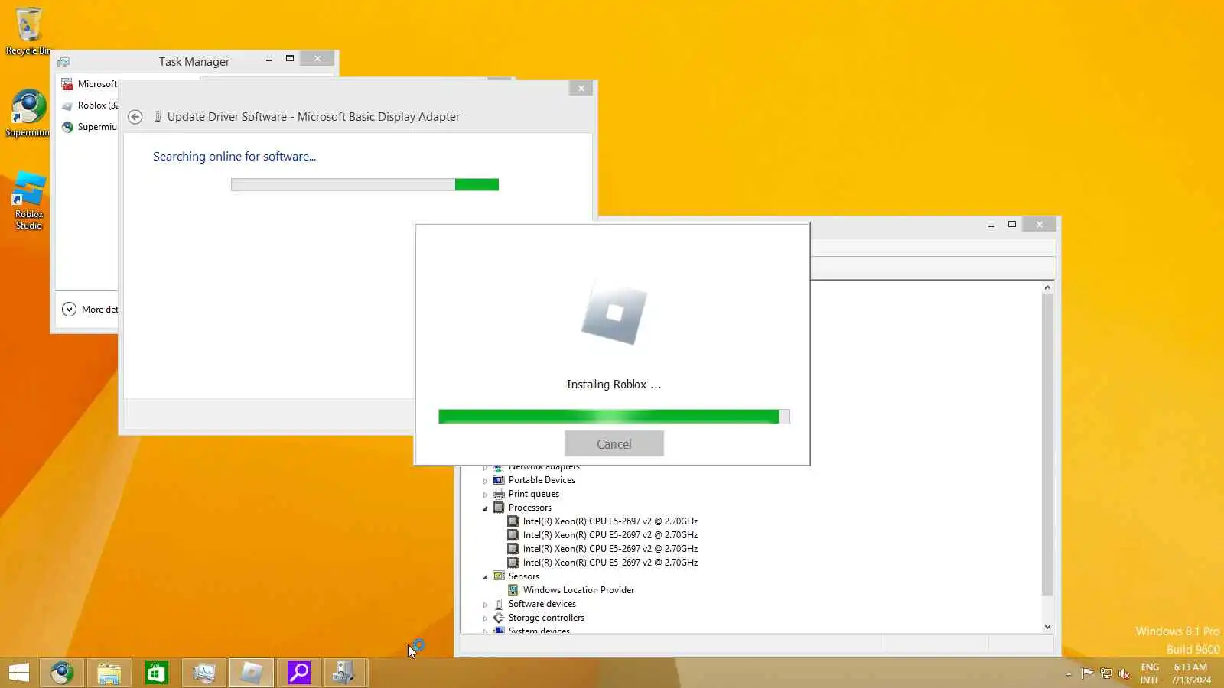This screenshot has height=688, width=1224.
Task: Select the Supermium process in Task Manager
Action: (x=89, y=127)
